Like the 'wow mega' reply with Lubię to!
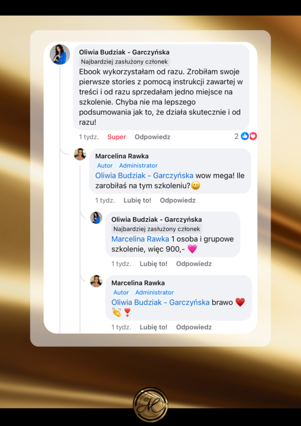The height and width of the screenshot is (426, 301). (x=137, y=200)
